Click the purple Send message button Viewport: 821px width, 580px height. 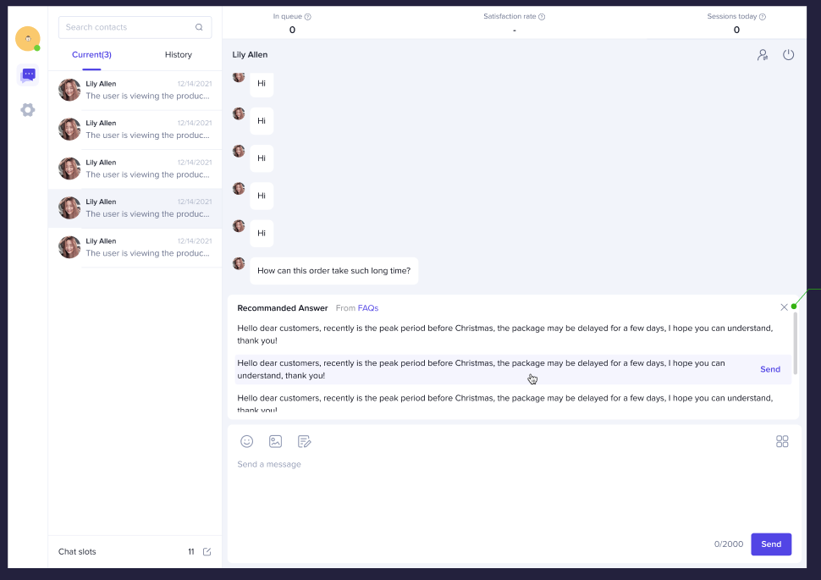[x=771, y=544]
